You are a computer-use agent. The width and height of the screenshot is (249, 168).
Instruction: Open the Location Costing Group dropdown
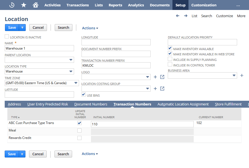(x=147, y=89)
